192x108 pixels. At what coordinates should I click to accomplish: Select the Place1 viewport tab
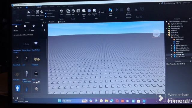pyautogui.click(x=51, y=22)
